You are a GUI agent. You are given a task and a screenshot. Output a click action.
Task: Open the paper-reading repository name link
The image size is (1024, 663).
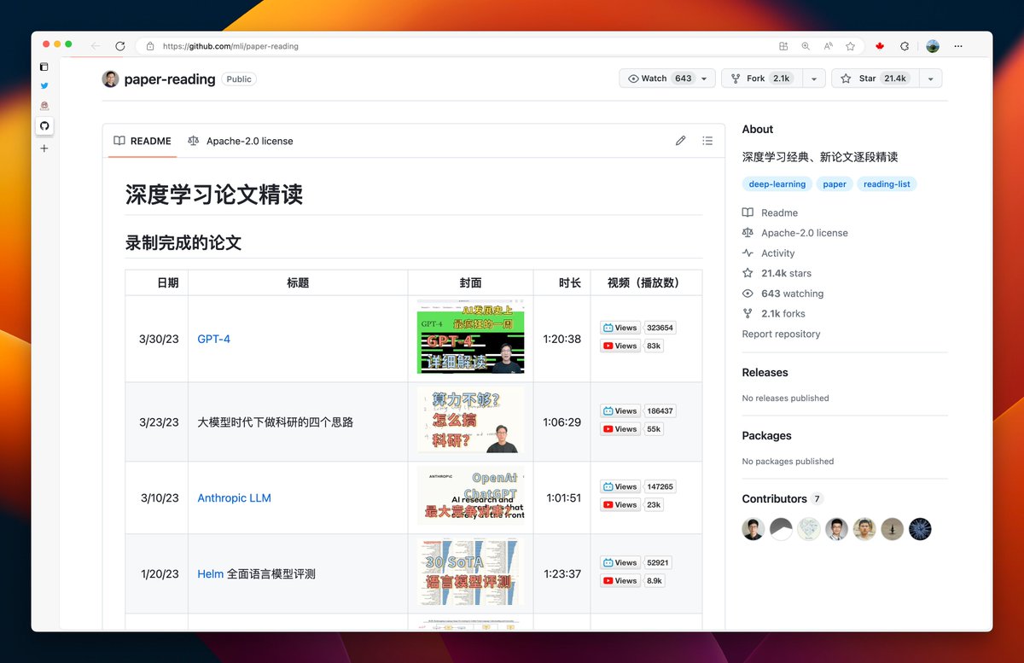(x=170, y=79)
